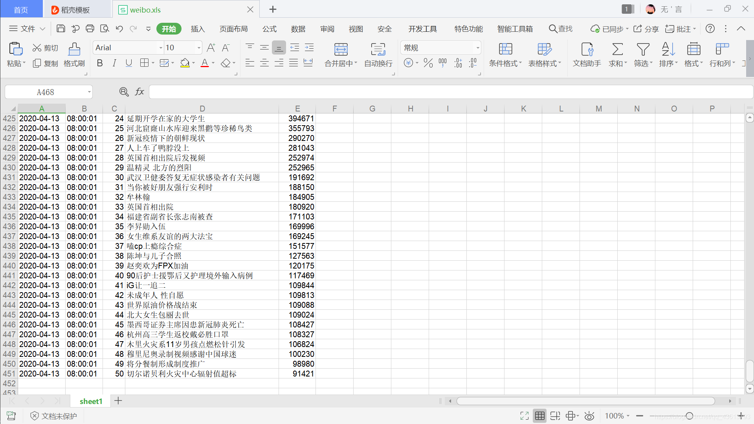Apply the red font color swatch
This screenshot has height=424, width=754.
(x=205, y=63)
